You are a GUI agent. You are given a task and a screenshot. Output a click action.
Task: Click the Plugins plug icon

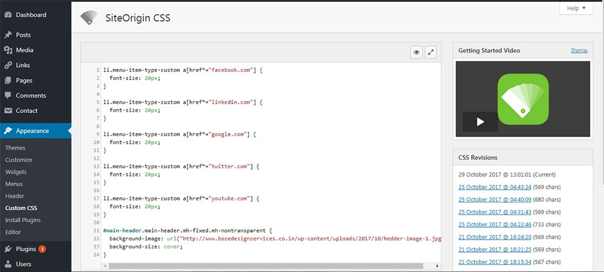8,249
